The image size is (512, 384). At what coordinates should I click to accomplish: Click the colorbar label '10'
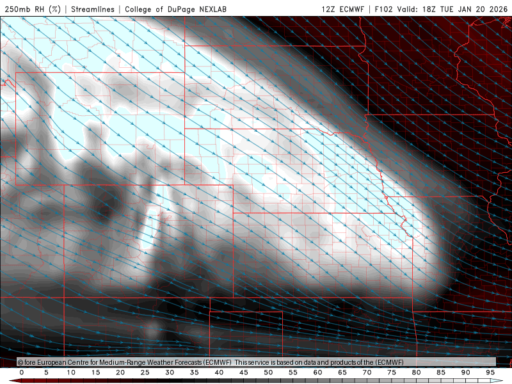71,372
